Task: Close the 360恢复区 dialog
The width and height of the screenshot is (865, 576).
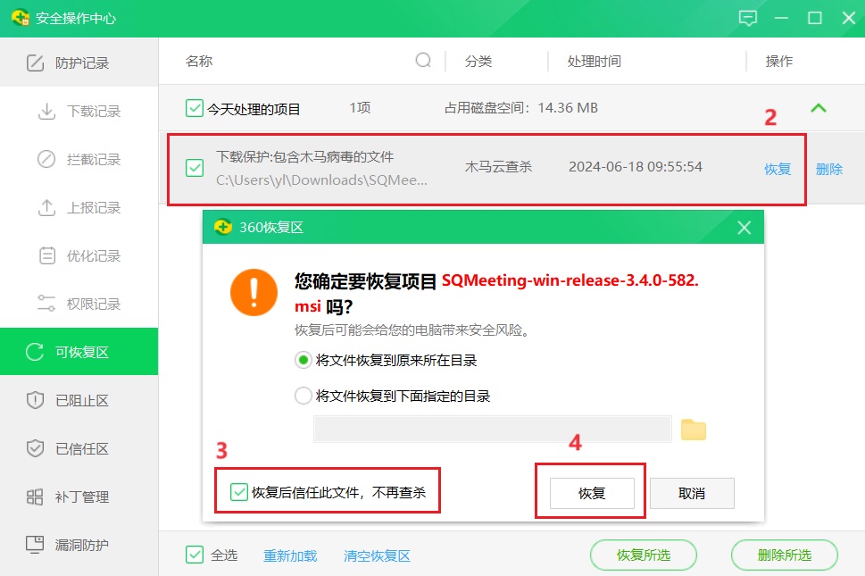Action: 744,228
